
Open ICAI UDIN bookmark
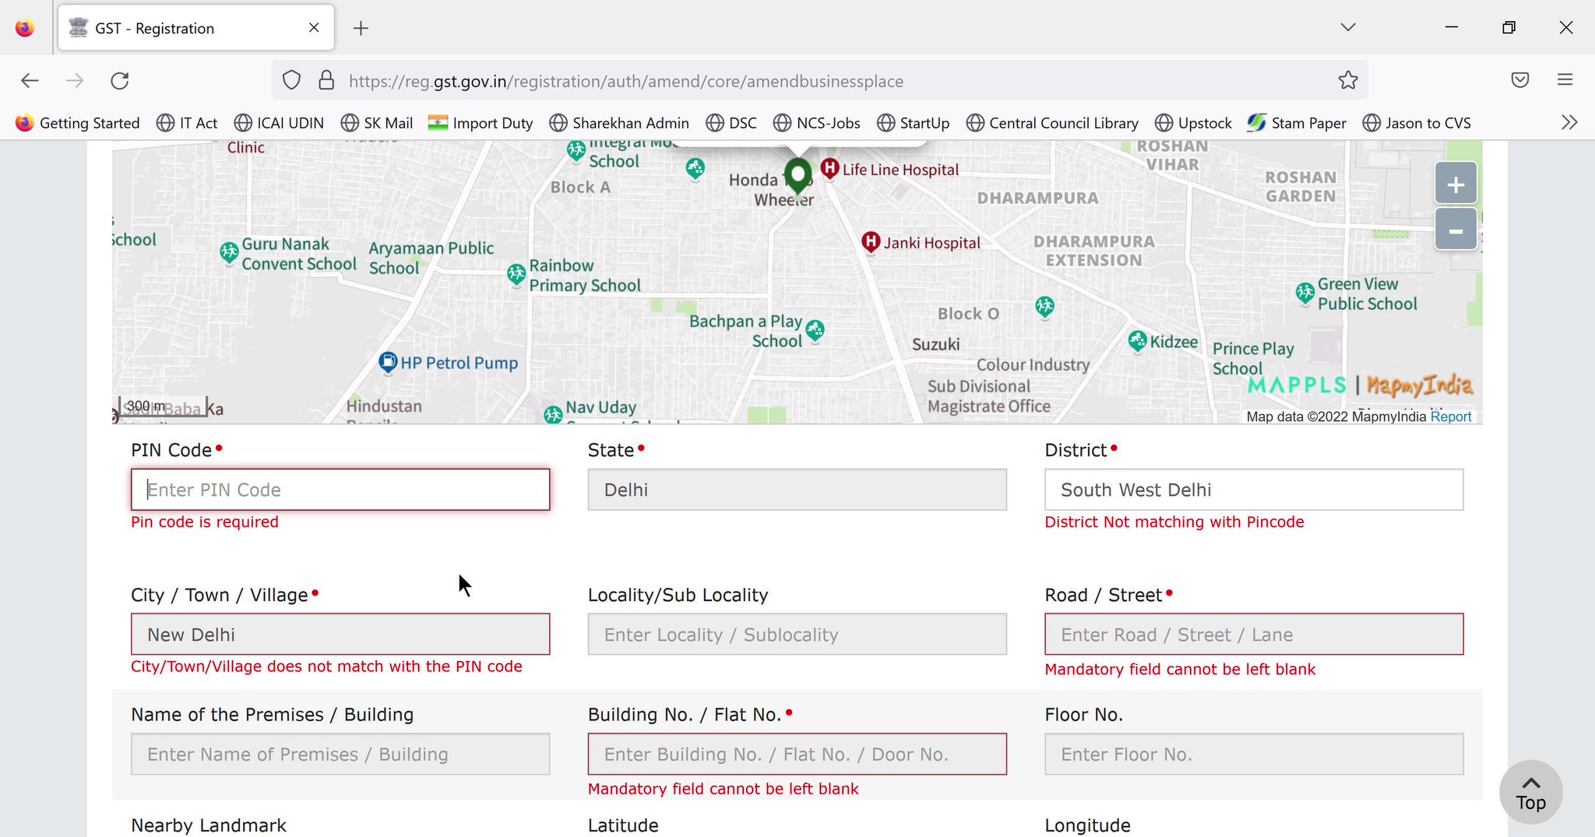pos(279,123)
